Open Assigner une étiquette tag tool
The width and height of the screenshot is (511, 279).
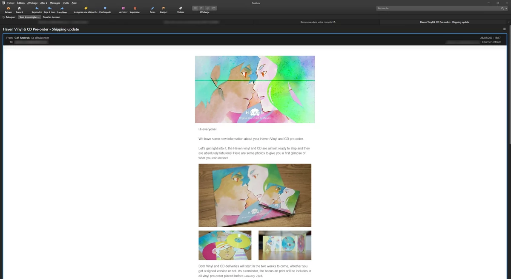[86, 8]
